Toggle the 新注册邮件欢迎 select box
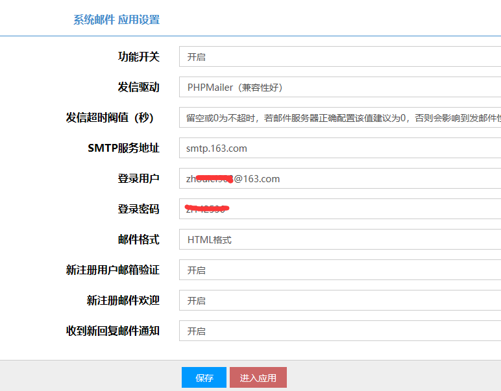Image resolution: width=501 pixels, height=391 pixels. [339, 300]
